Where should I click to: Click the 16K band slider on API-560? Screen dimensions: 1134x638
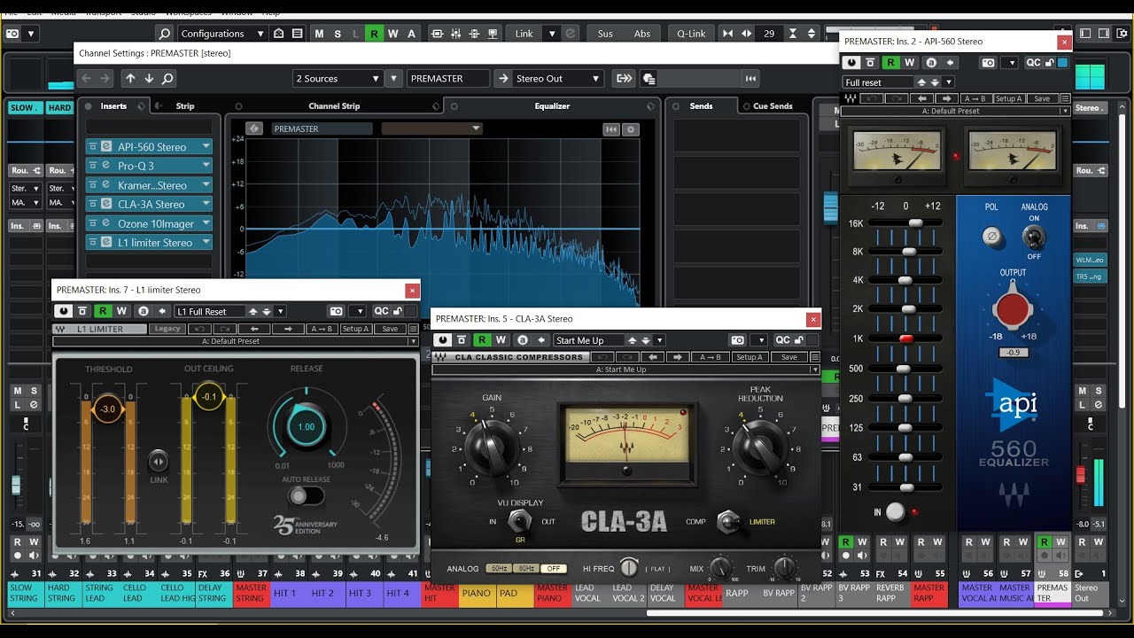pos(914,223)
